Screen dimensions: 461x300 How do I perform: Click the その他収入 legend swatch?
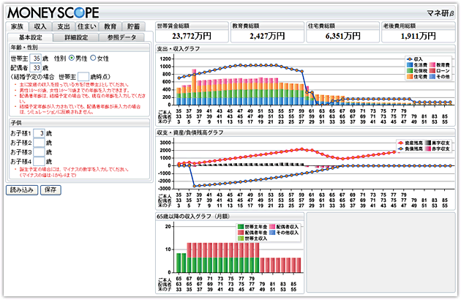coord(272,233)
